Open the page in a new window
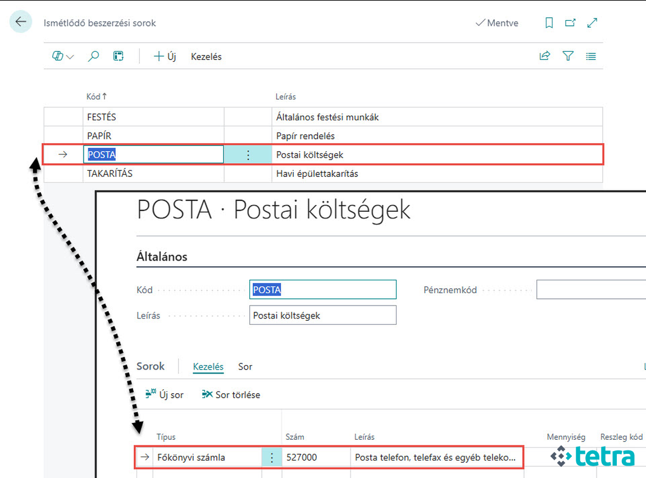 570,22
